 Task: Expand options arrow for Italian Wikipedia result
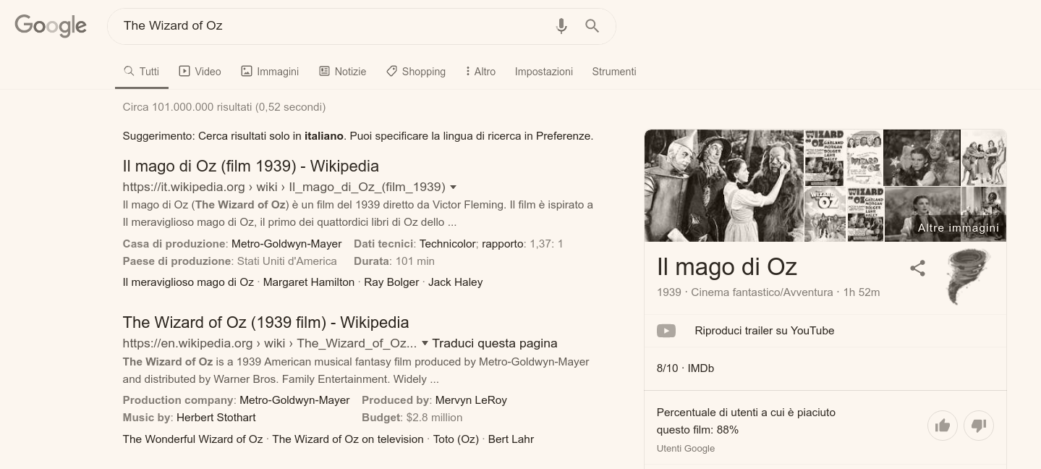point(454,187)
